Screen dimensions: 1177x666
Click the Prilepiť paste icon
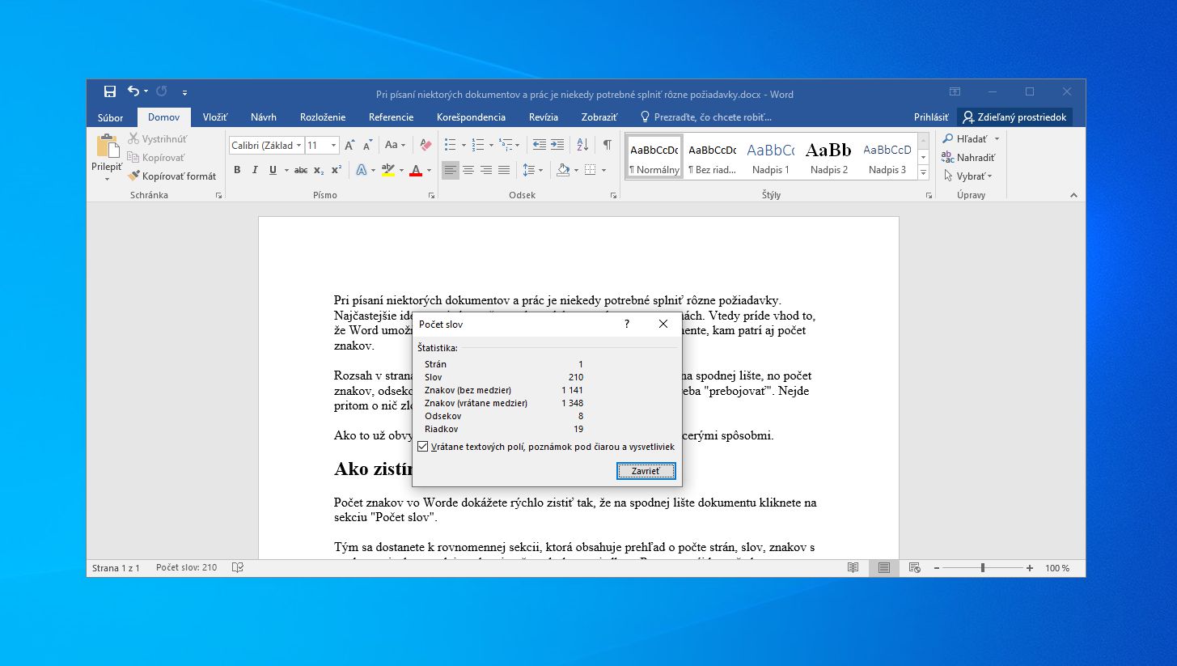click(x=107, y=146)
